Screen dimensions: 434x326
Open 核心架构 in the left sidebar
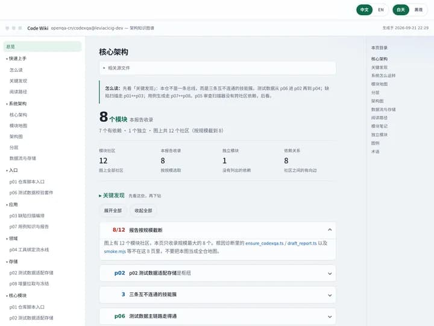tap(18, 115)
